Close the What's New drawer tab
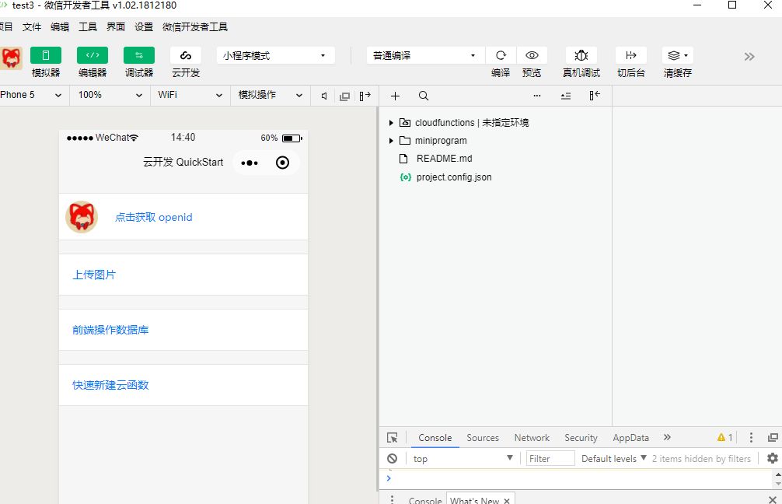782x504 pixels. point(507,501)
